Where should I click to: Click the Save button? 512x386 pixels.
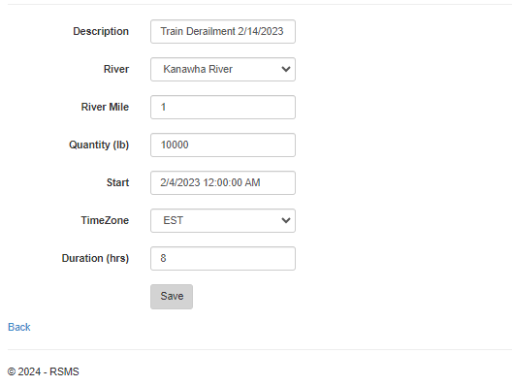(172, 297)
